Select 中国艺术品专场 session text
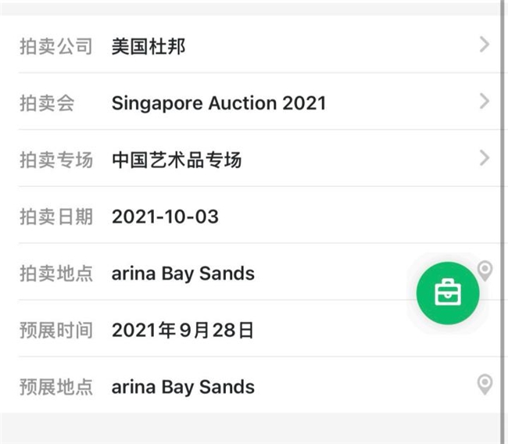Viewport: 508px width, 444px height. pyautogui.click(x=177, y=159)
